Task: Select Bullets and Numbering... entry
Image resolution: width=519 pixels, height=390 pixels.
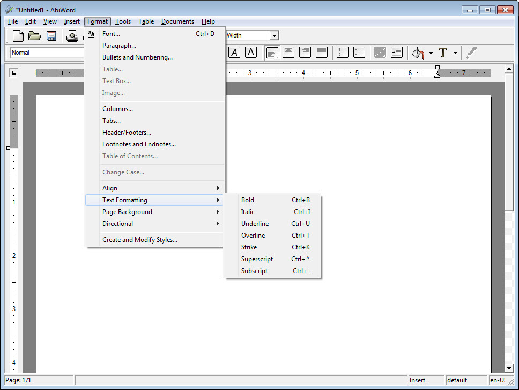Action: tap(155, 57)
